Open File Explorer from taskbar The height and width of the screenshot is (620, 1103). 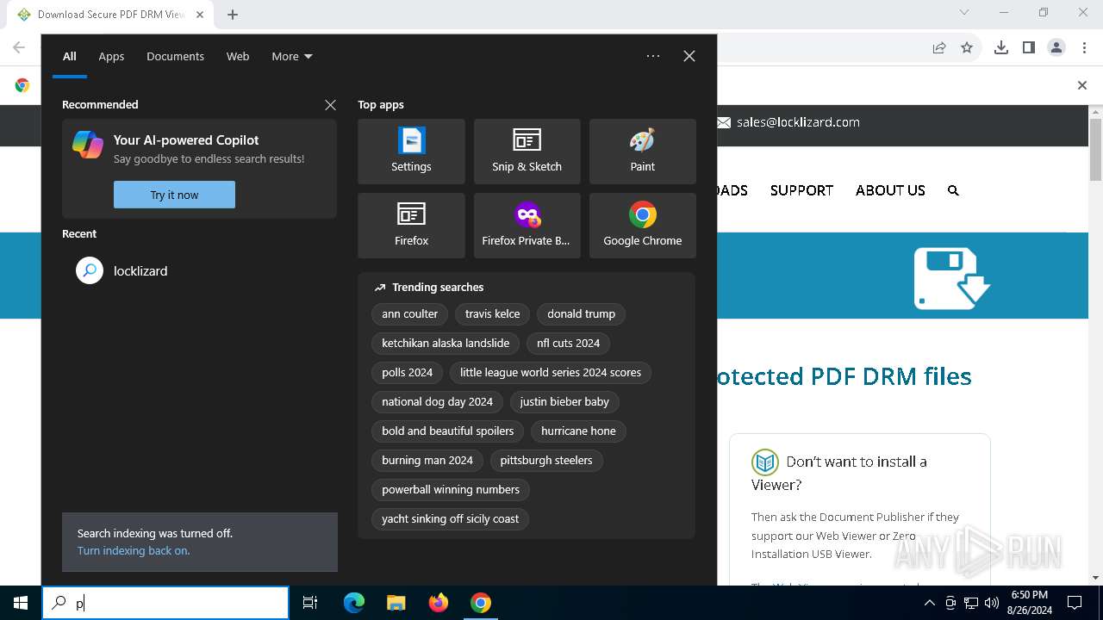click(396, 603)
